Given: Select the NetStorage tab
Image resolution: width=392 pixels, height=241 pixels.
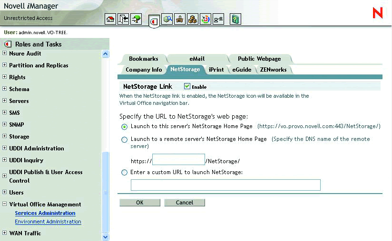Looking at the screenshot, I should (x=185, y=69).
